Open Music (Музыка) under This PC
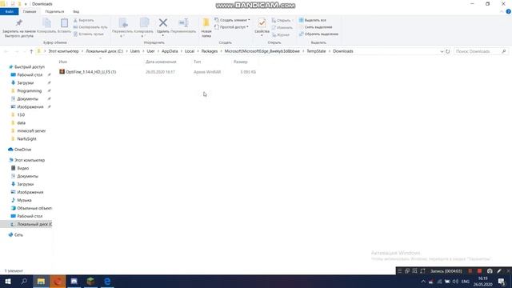 [x=24, y=200]
